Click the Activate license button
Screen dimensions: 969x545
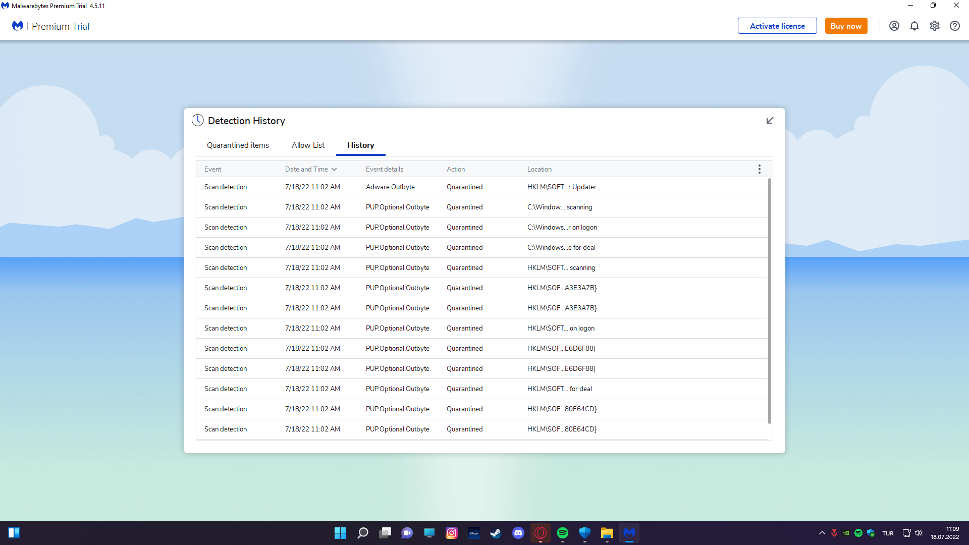click(x=777, y=26)
